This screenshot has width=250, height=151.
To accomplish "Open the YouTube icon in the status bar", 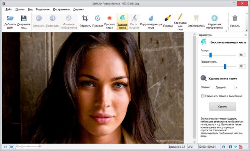I will [x=240, y=147].
